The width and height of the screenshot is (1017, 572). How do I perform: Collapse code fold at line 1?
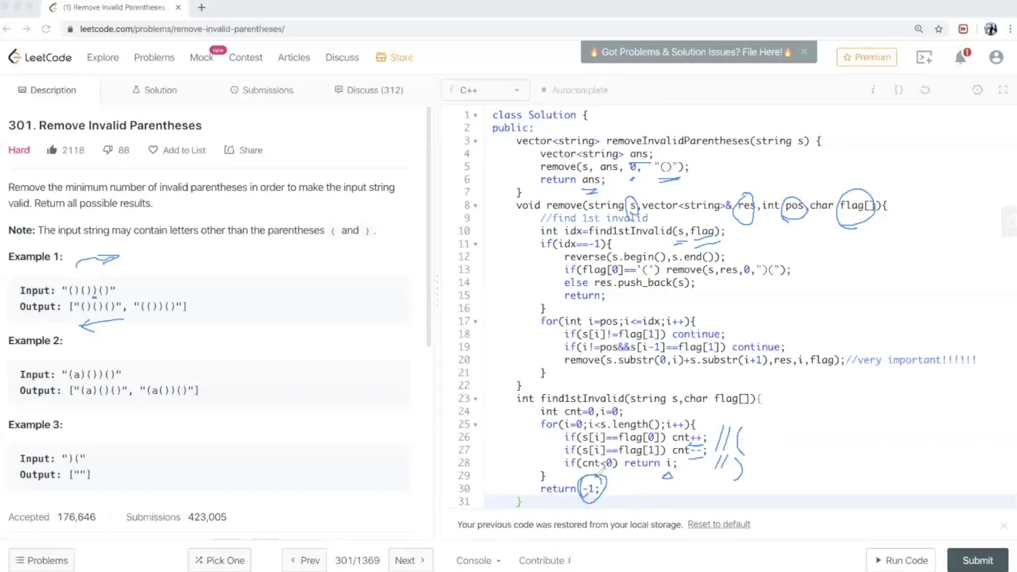click(x=475, y=115)
